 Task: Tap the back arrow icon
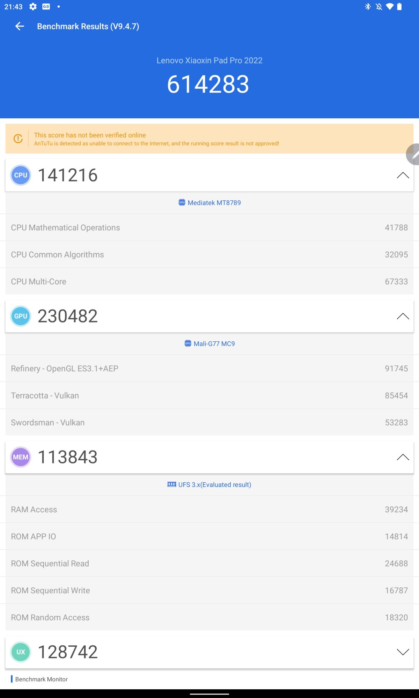point(20,26)
